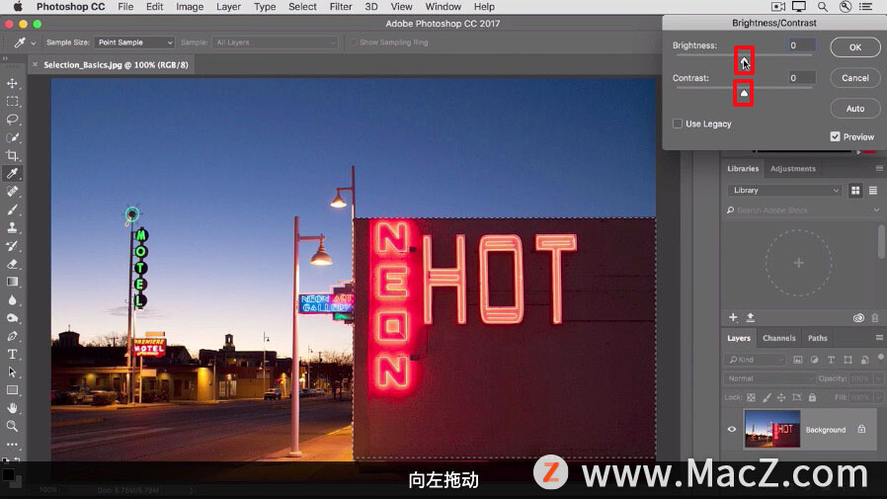Viewport: 887px width, 499px height.
Task: Switch Libraries to list view
Action: pyautogui.click(x=873, y=191)
